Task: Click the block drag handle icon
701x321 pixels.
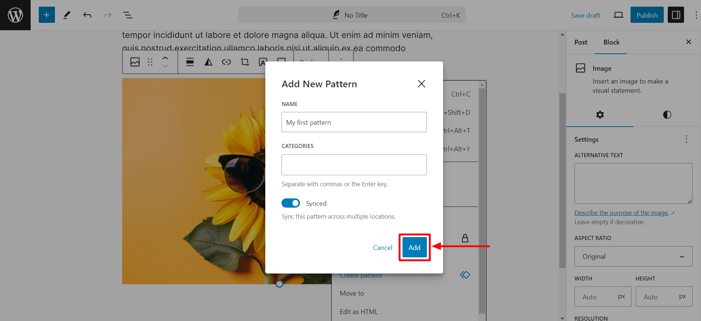Action: pos(150,62)
